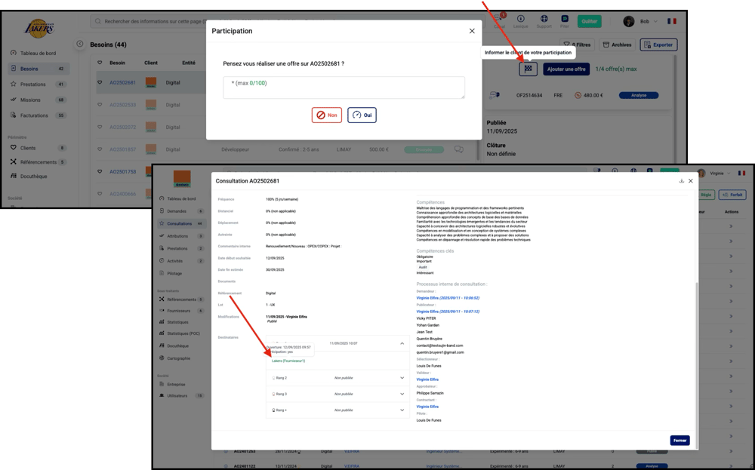Expand the Rang + section
Screen dimensions: 755x470
[402, 410]
